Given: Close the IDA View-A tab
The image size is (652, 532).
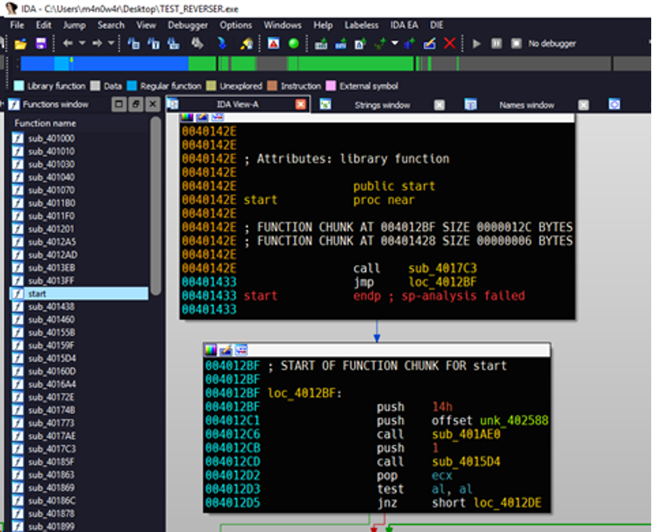Looking at the screenshot, I should [x=300, y=104].
